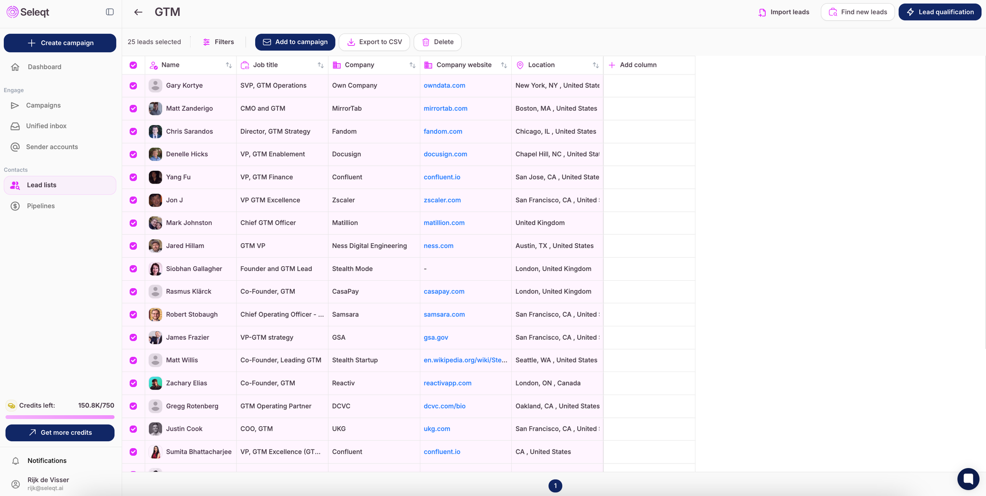Click the Dashboard home icon
986x496 pixels.
pos(15,67)
